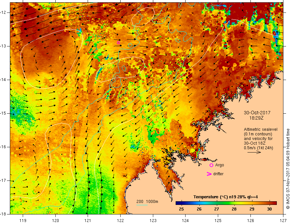Click the 'Argo' legend label

(219, 165)
